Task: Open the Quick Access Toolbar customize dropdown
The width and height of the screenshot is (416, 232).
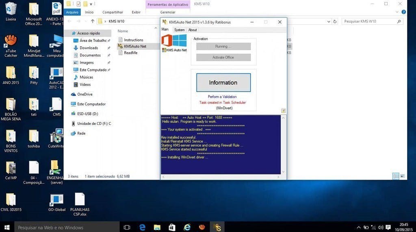Action: pos(91,4)
